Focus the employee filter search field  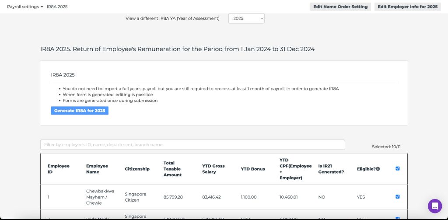click(x=192, y=145)
